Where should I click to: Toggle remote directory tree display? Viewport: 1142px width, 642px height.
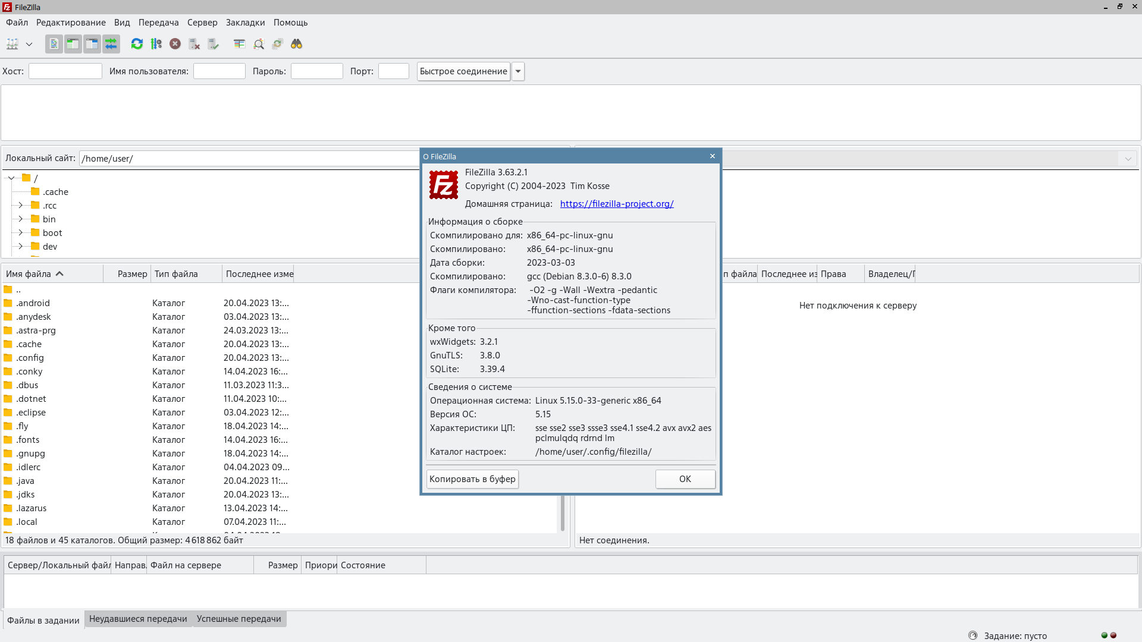(x=92, y=44)
